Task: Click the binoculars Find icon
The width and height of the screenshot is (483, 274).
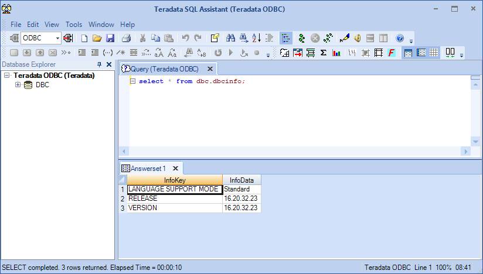Action: click(230, 38)
